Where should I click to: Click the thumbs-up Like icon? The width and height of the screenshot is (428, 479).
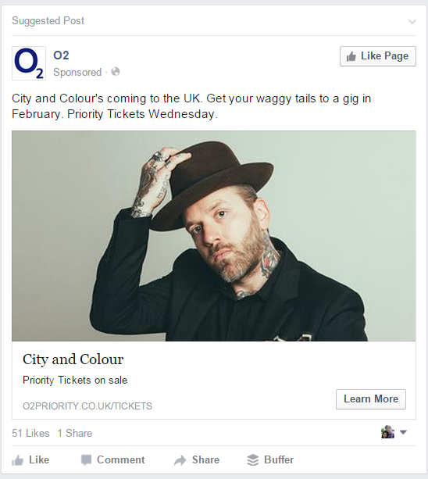[x=17, y=460]
